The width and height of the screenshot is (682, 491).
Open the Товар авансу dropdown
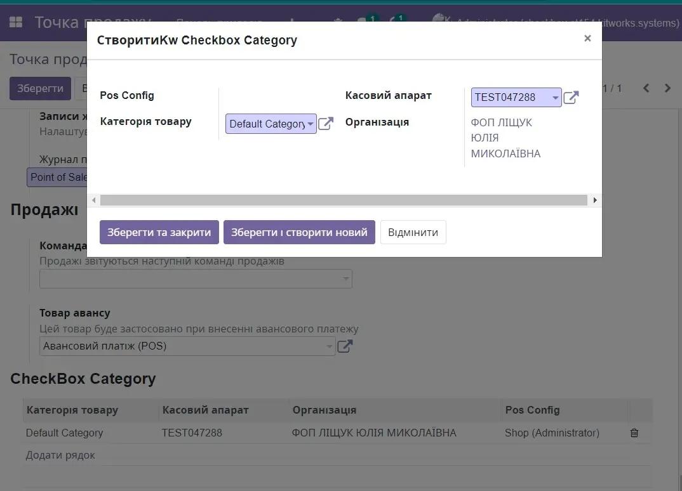(329, 346)
